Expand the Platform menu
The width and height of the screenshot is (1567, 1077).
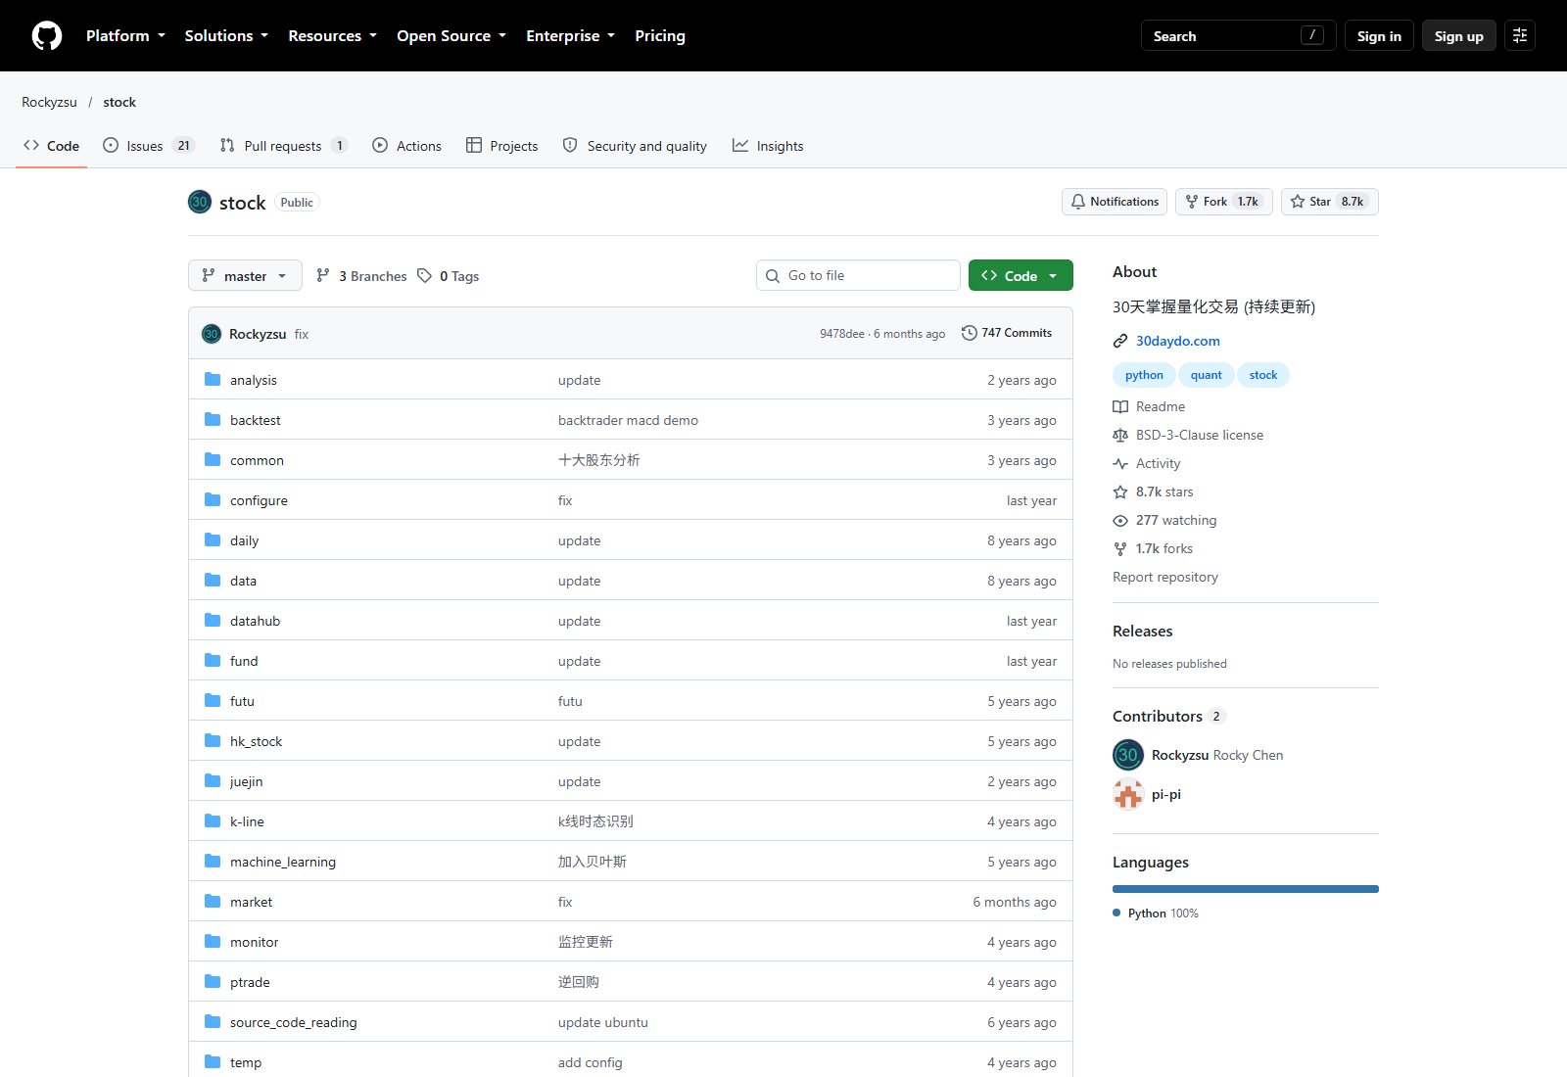[125, 36]
